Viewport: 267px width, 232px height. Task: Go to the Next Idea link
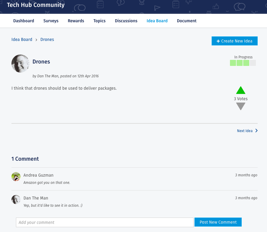[x=245, y=131]
